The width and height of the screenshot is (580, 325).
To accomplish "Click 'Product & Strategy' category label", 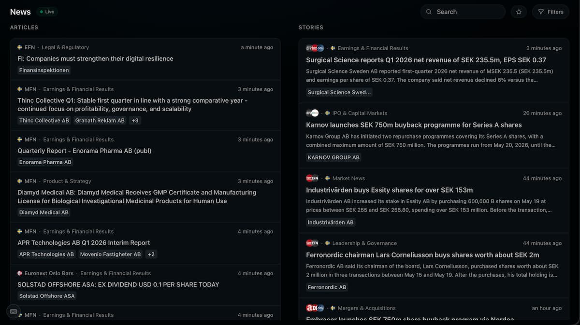I will [67, 181].
